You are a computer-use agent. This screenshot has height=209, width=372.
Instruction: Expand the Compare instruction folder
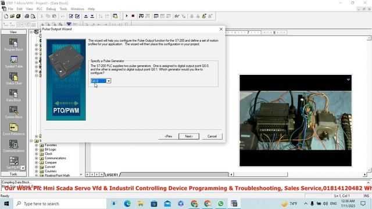[36, 163]
